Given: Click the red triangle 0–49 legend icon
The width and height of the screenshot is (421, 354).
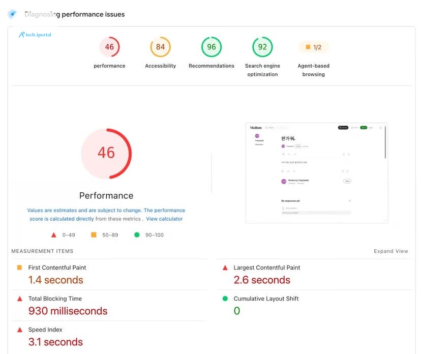Looking at the screenshot, I should (54, 235).
